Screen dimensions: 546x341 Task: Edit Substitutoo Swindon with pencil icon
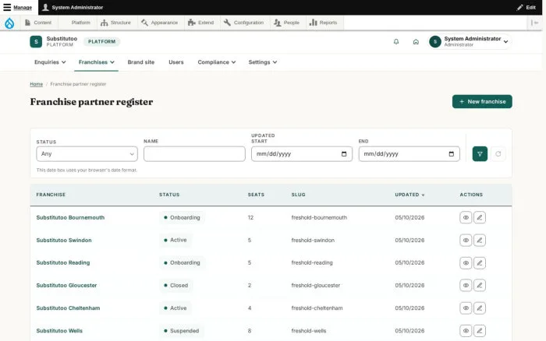[x=480, y=241]
